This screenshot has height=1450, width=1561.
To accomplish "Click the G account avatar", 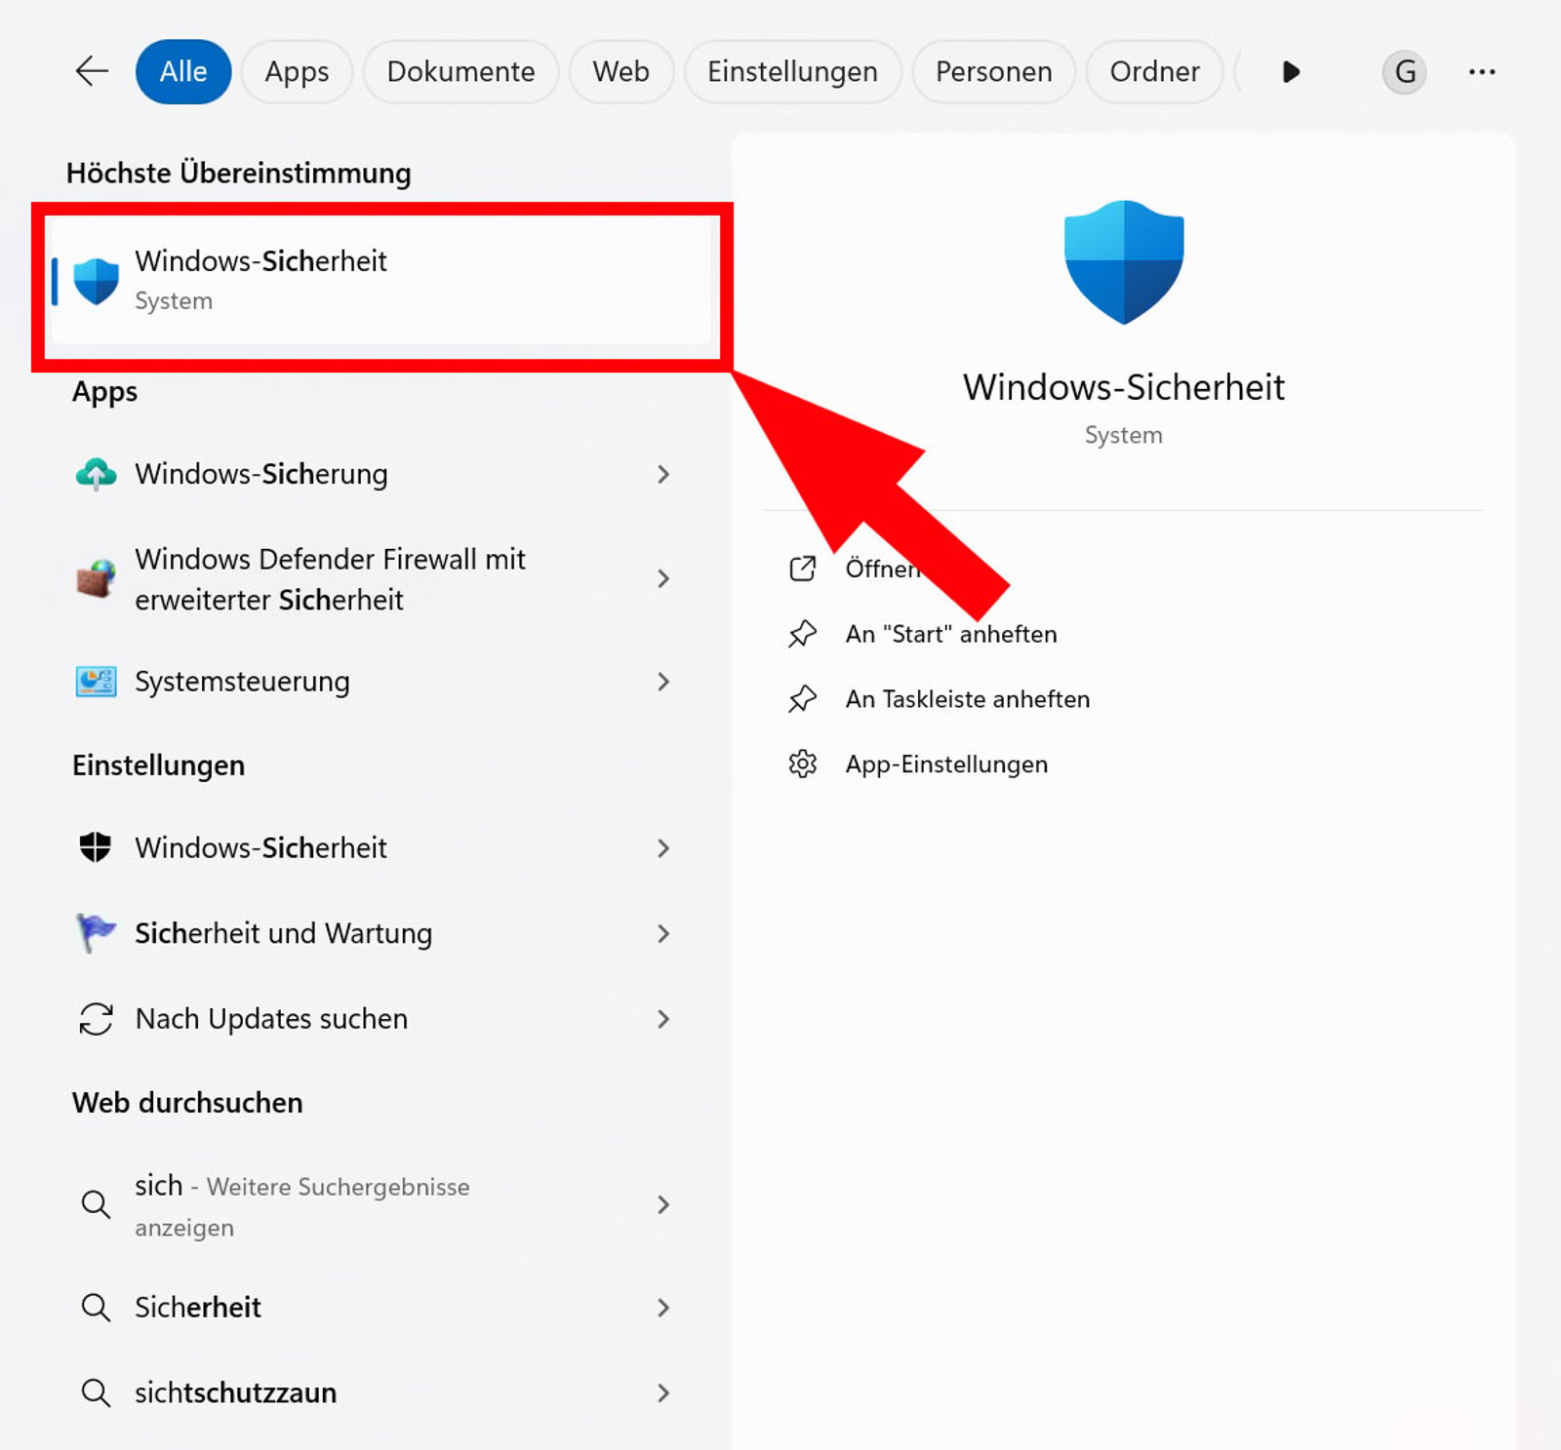I will 1404,71.
